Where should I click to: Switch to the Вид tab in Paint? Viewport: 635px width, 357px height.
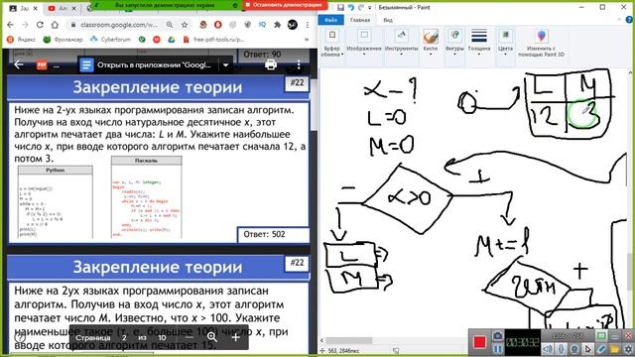point(388,20)
